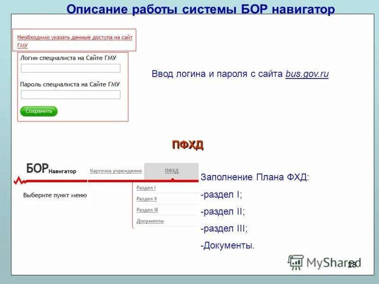Open the Раздел II menu entry

point(147,198)
